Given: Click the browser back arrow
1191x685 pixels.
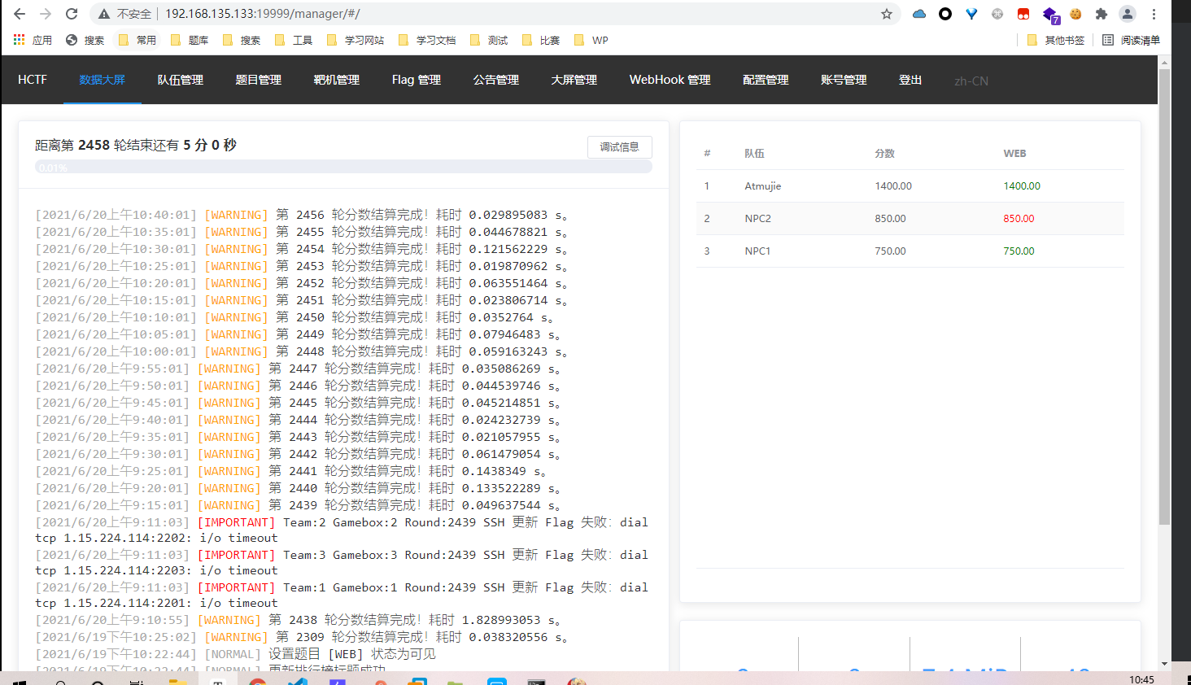Looking at the screenshot, I should 20,14.
